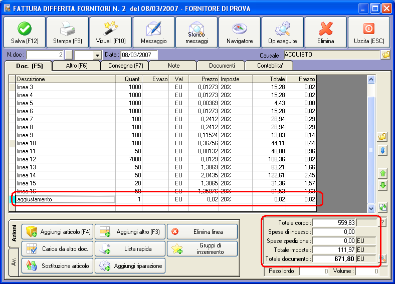Click the Volume field

(367, 271)
